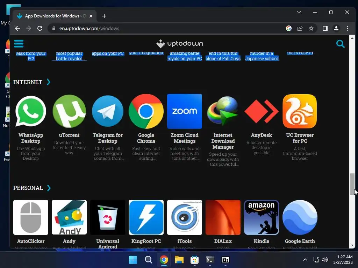Open the Google Chrome app icon
This screenshot has width=358, height=268.
[x=146, y=111]
